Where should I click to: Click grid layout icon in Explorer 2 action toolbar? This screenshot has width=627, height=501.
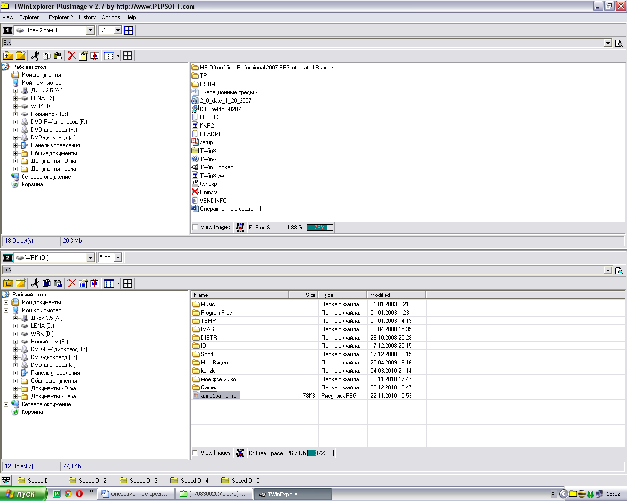[x=128, y=283]
